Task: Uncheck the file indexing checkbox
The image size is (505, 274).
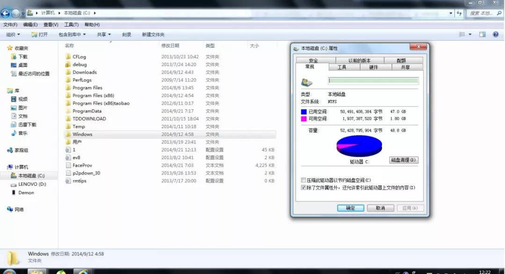Action: point(304,187)
